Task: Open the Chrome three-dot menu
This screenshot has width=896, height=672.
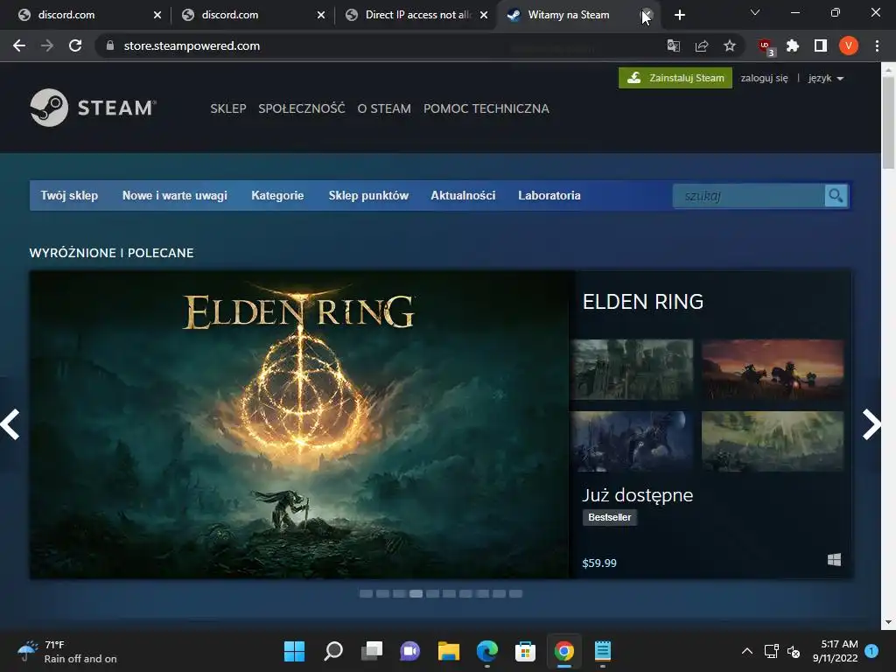Action: tap(877, 45)
